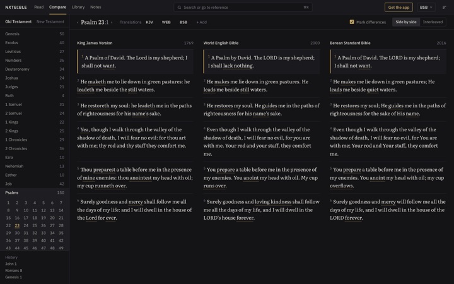Image resolution: width=454 pixels, height=284 pixels.
Task: Click the King James Version column header
Action: (95, 43)
